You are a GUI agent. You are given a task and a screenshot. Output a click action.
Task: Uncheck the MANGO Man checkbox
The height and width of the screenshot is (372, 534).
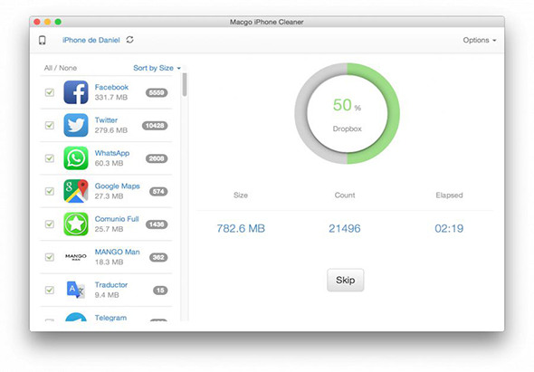coord(50,257)
